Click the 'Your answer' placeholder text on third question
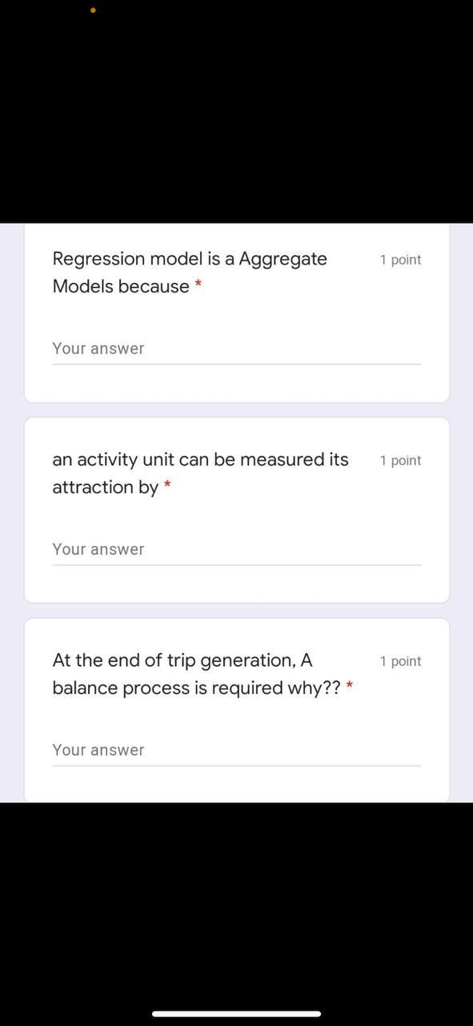This screenshot has height=1026, width=473. (x=98, y=749)
